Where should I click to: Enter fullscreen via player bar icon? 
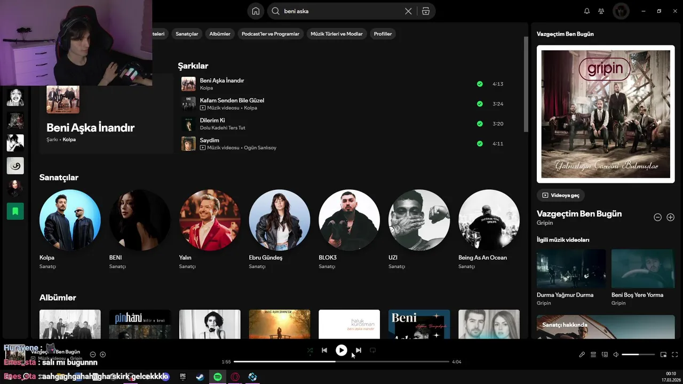674,355
